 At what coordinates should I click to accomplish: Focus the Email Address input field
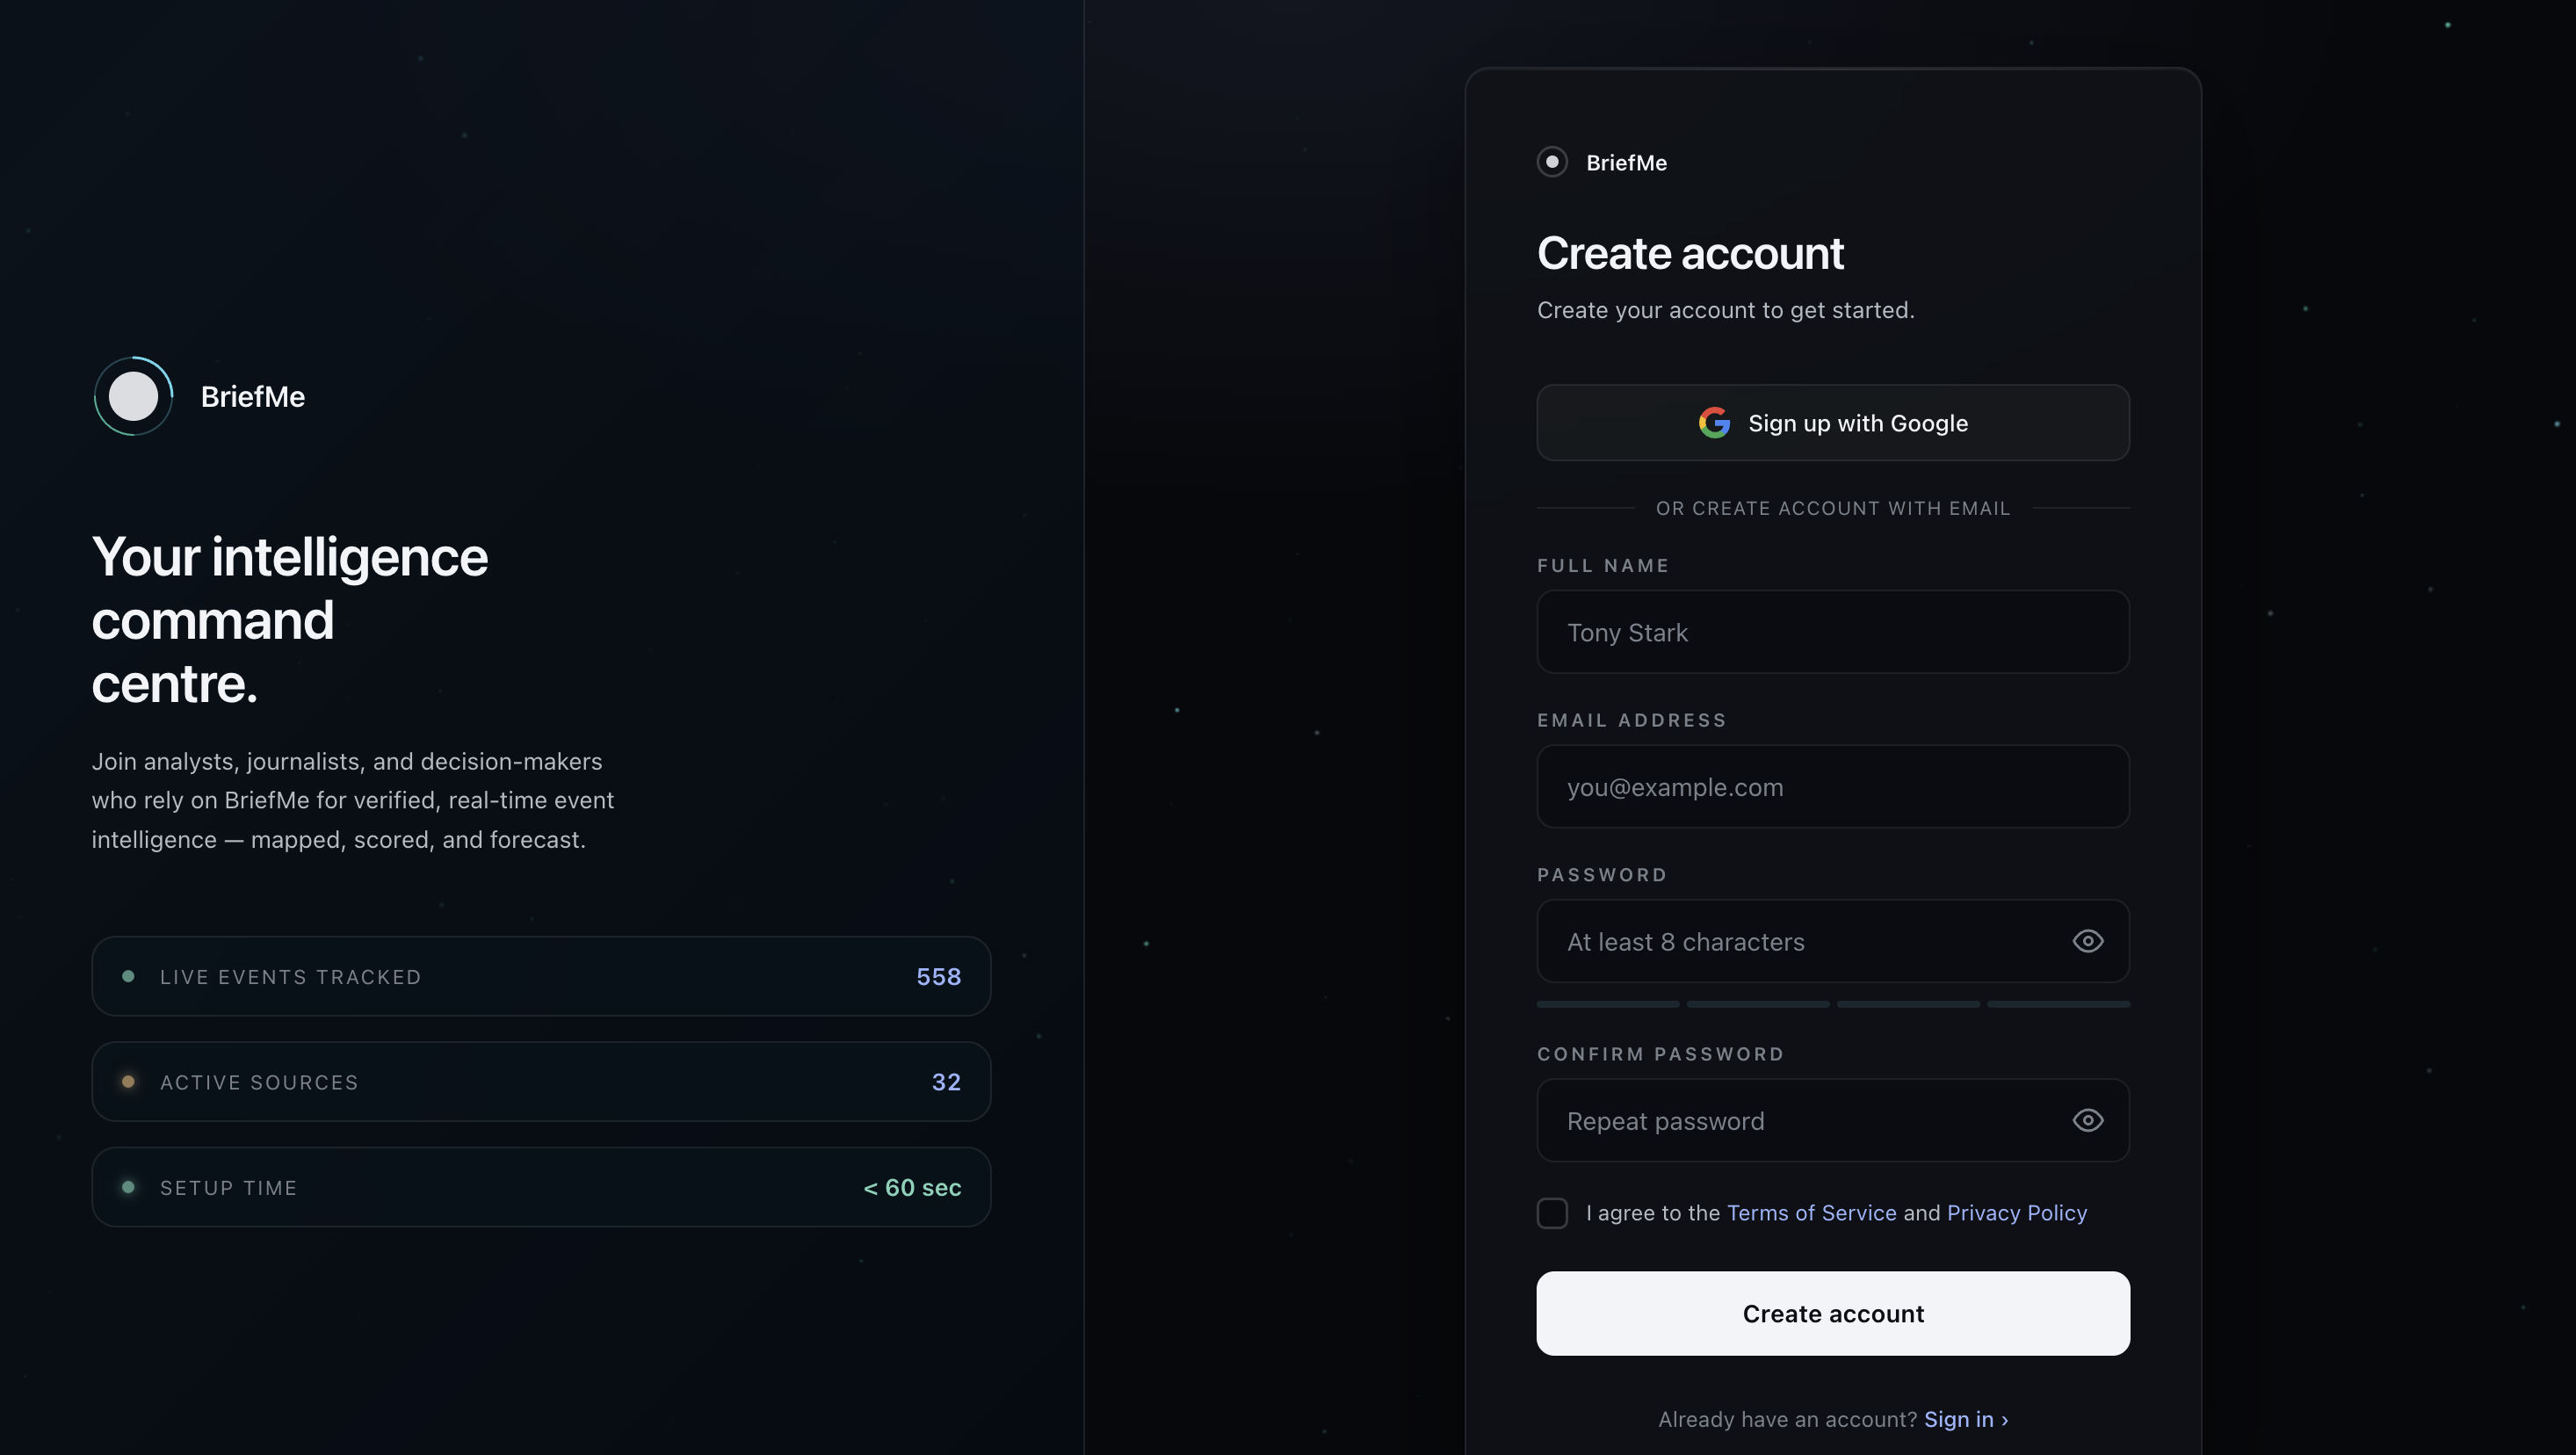click(x=1833, y=787)
